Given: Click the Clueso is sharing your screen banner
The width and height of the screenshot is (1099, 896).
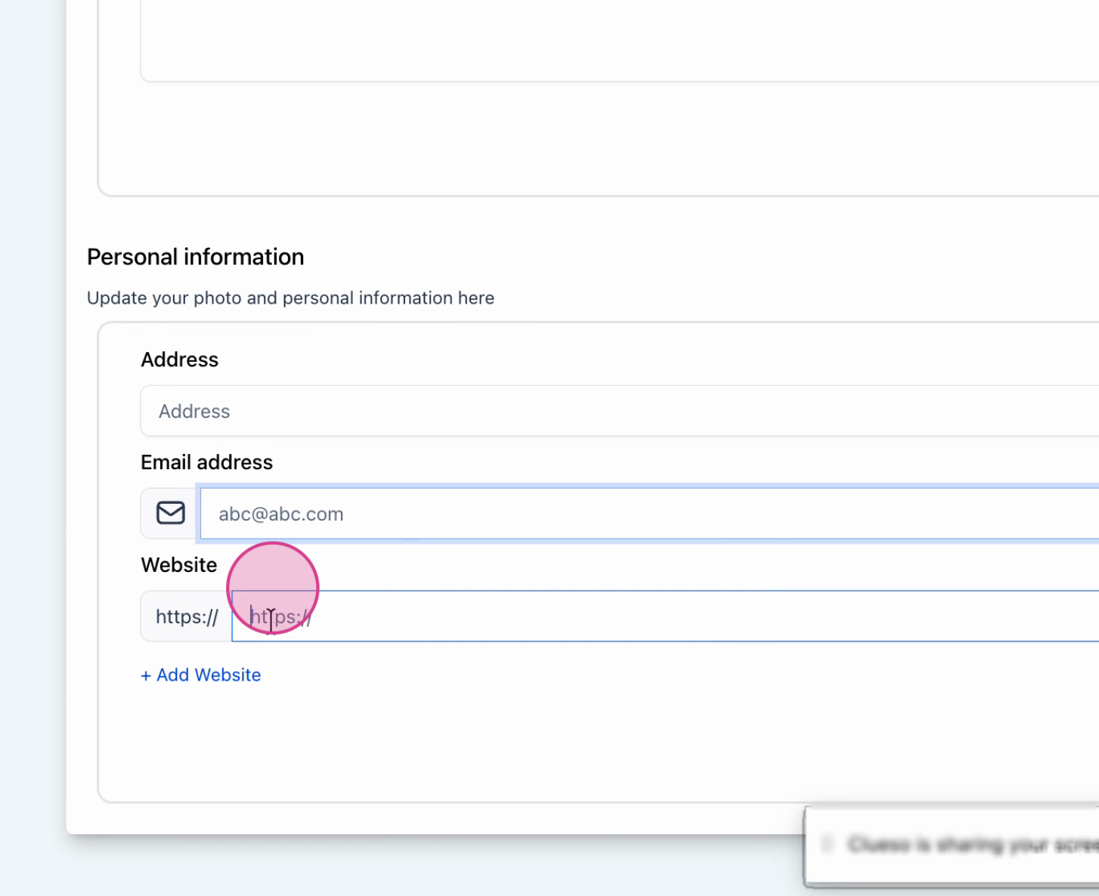Looking at the screenshot, I should tap(952, 845).
